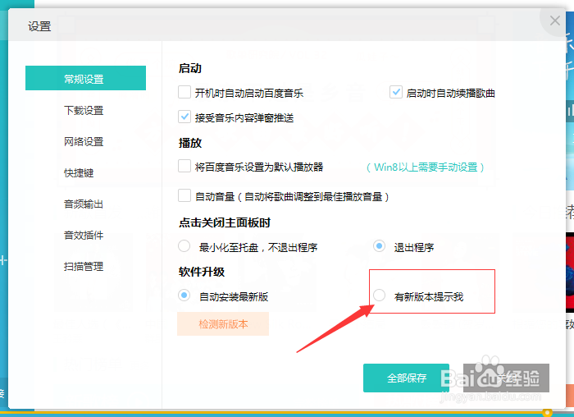Click the 全部保存 button
Image resolution: width=574 pixels, height=417 pixels.
point(407,378)
